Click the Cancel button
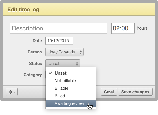Image resolution: width=158 pixels, height=115 pixels. click(109, 92)
